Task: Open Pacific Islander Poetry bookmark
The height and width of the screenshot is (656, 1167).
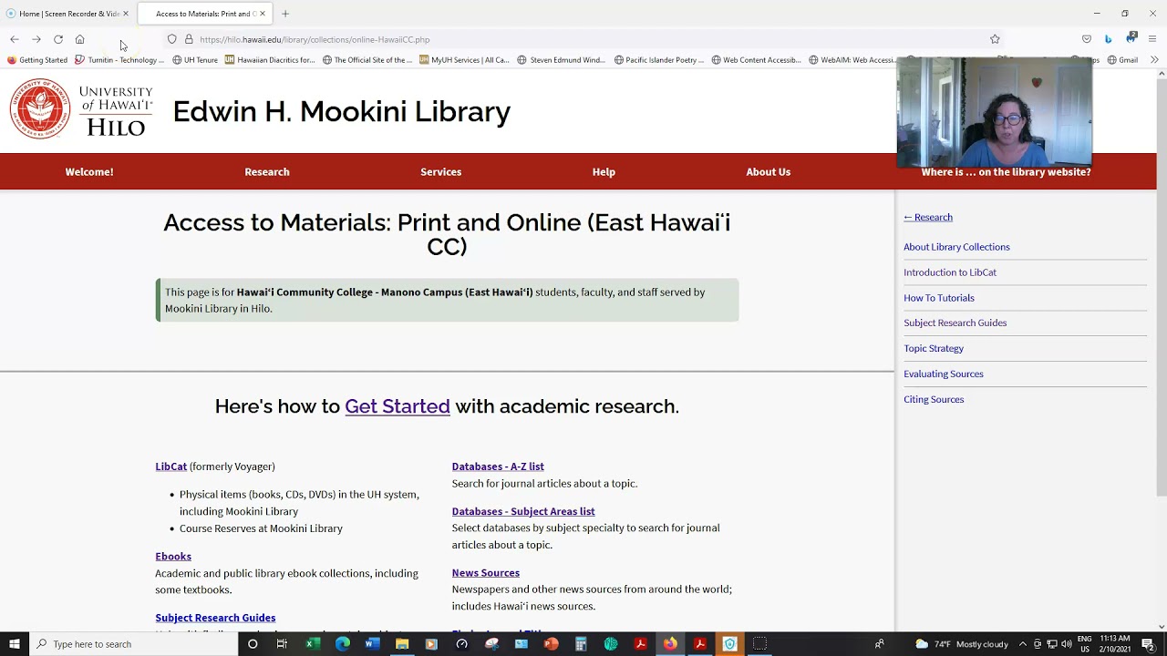Action: [659, 60]
